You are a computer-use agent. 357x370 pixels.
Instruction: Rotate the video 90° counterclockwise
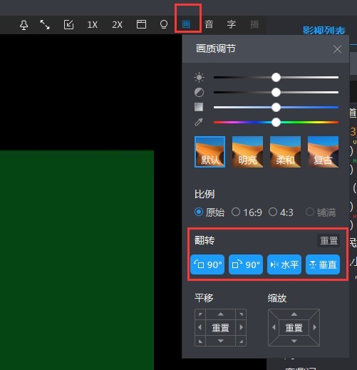[207, 264]
